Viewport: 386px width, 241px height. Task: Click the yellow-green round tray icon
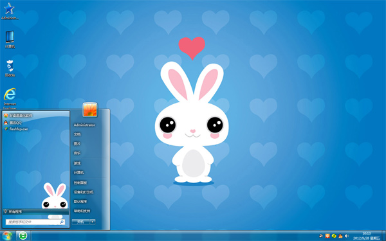coord(334,236)
